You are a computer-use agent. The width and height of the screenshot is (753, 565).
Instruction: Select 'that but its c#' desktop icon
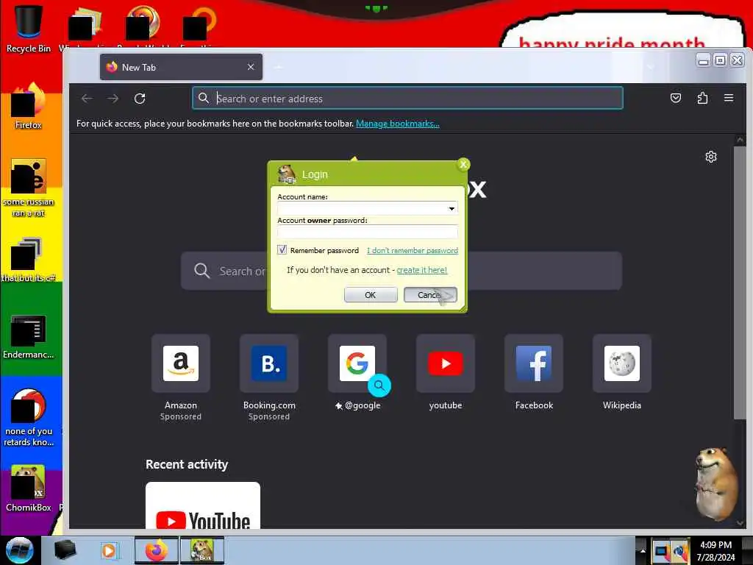[x=29, y=260]
